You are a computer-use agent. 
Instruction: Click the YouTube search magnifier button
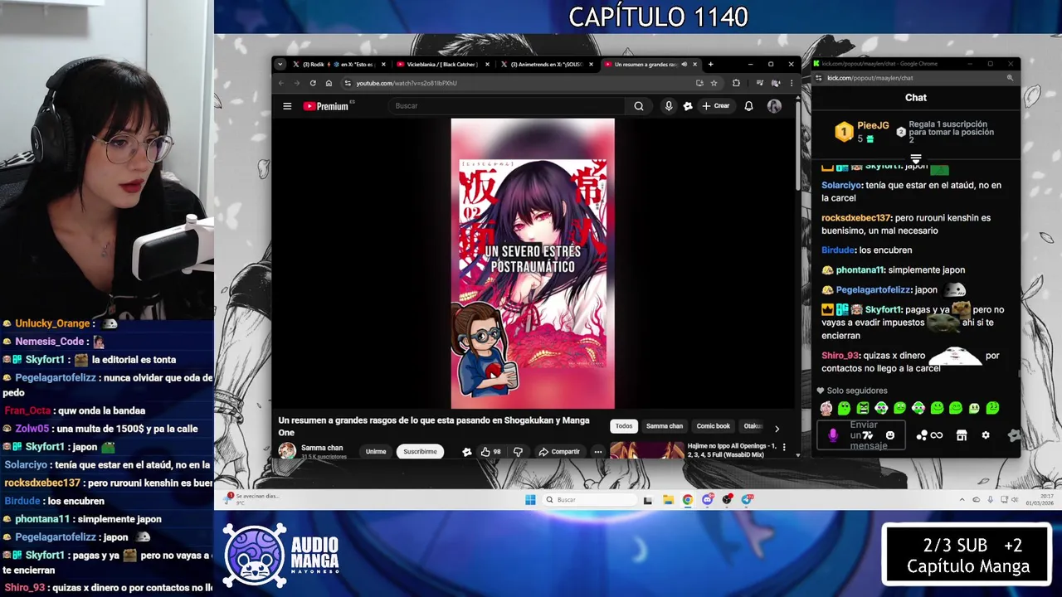coord(639,106)
